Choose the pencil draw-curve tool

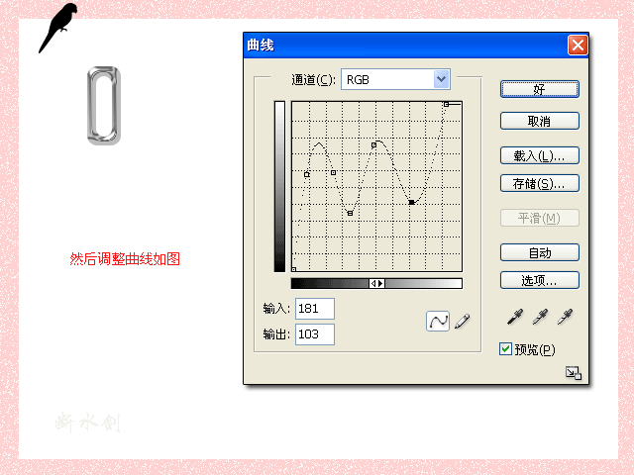(463, 321)
